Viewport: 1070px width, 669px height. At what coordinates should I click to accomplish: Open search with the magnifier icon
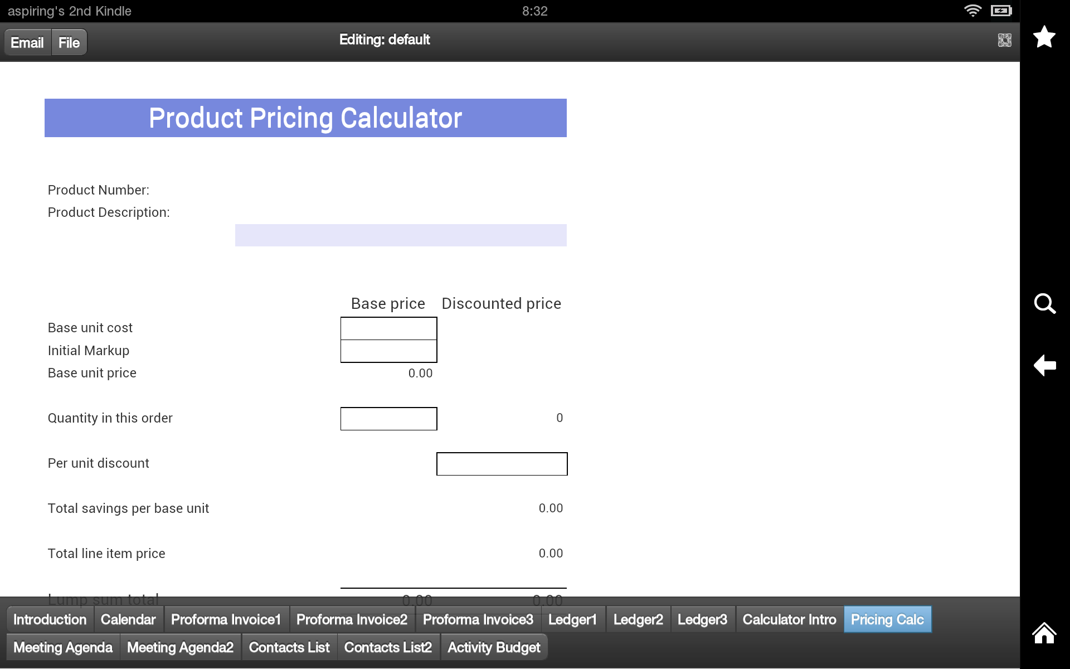pyautogui.click(x=1044, y=304)
